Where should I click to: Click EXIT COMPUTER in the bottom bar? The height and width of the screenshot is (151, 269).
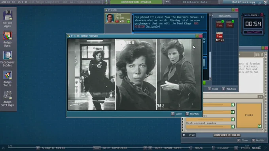pyautogui.click(x=115, y=148)
